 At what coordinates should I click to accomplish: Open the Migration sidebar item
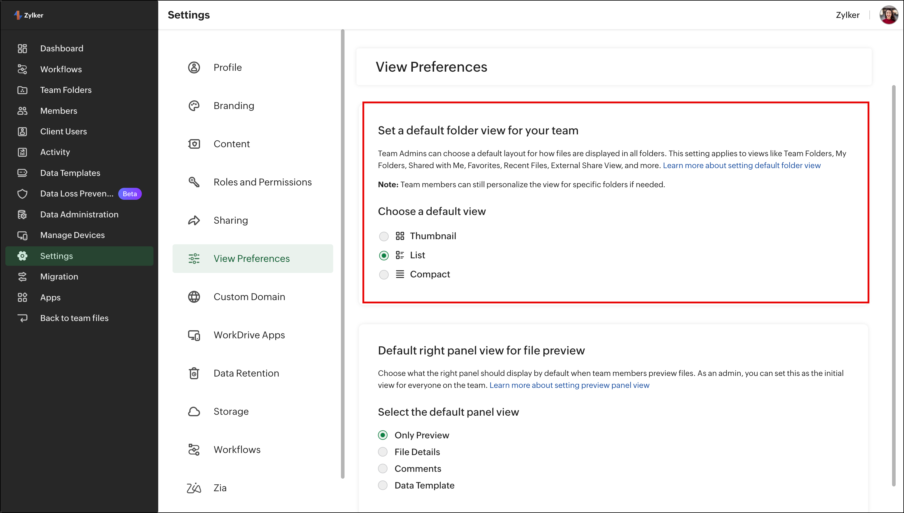(59, 277)
